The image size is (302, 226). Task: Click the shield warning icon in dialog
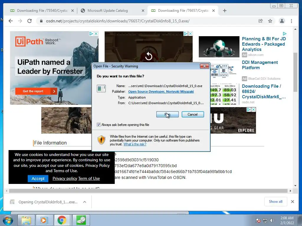click(101, 140)
